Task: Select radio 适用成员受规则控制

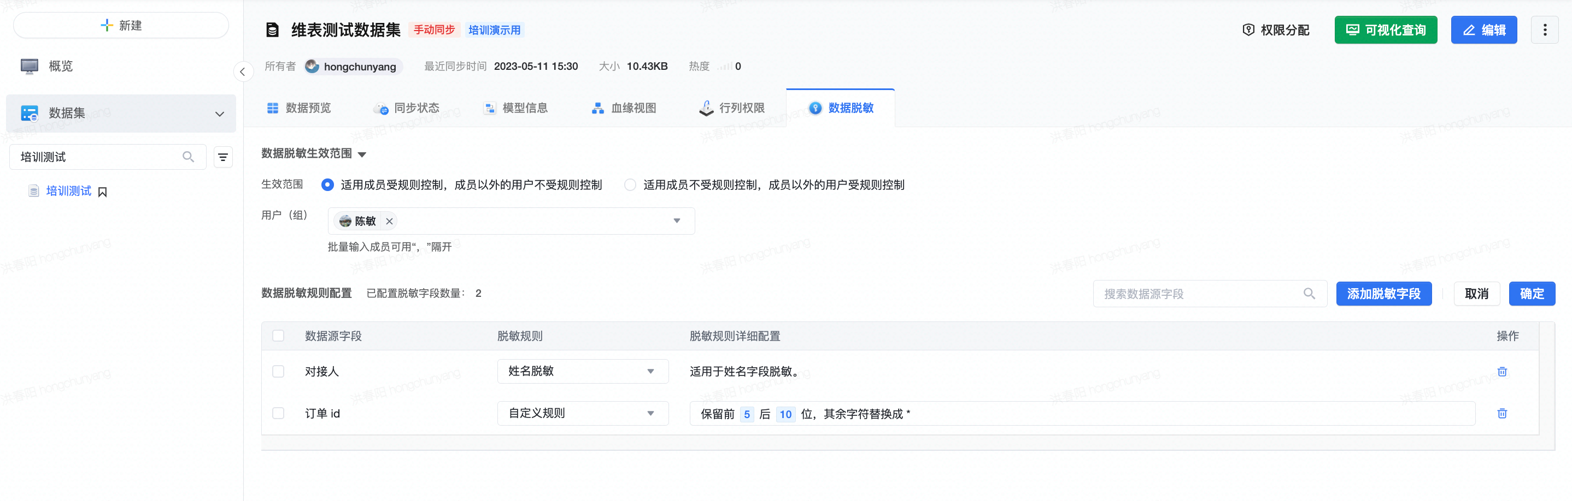Action: [328, 184]
